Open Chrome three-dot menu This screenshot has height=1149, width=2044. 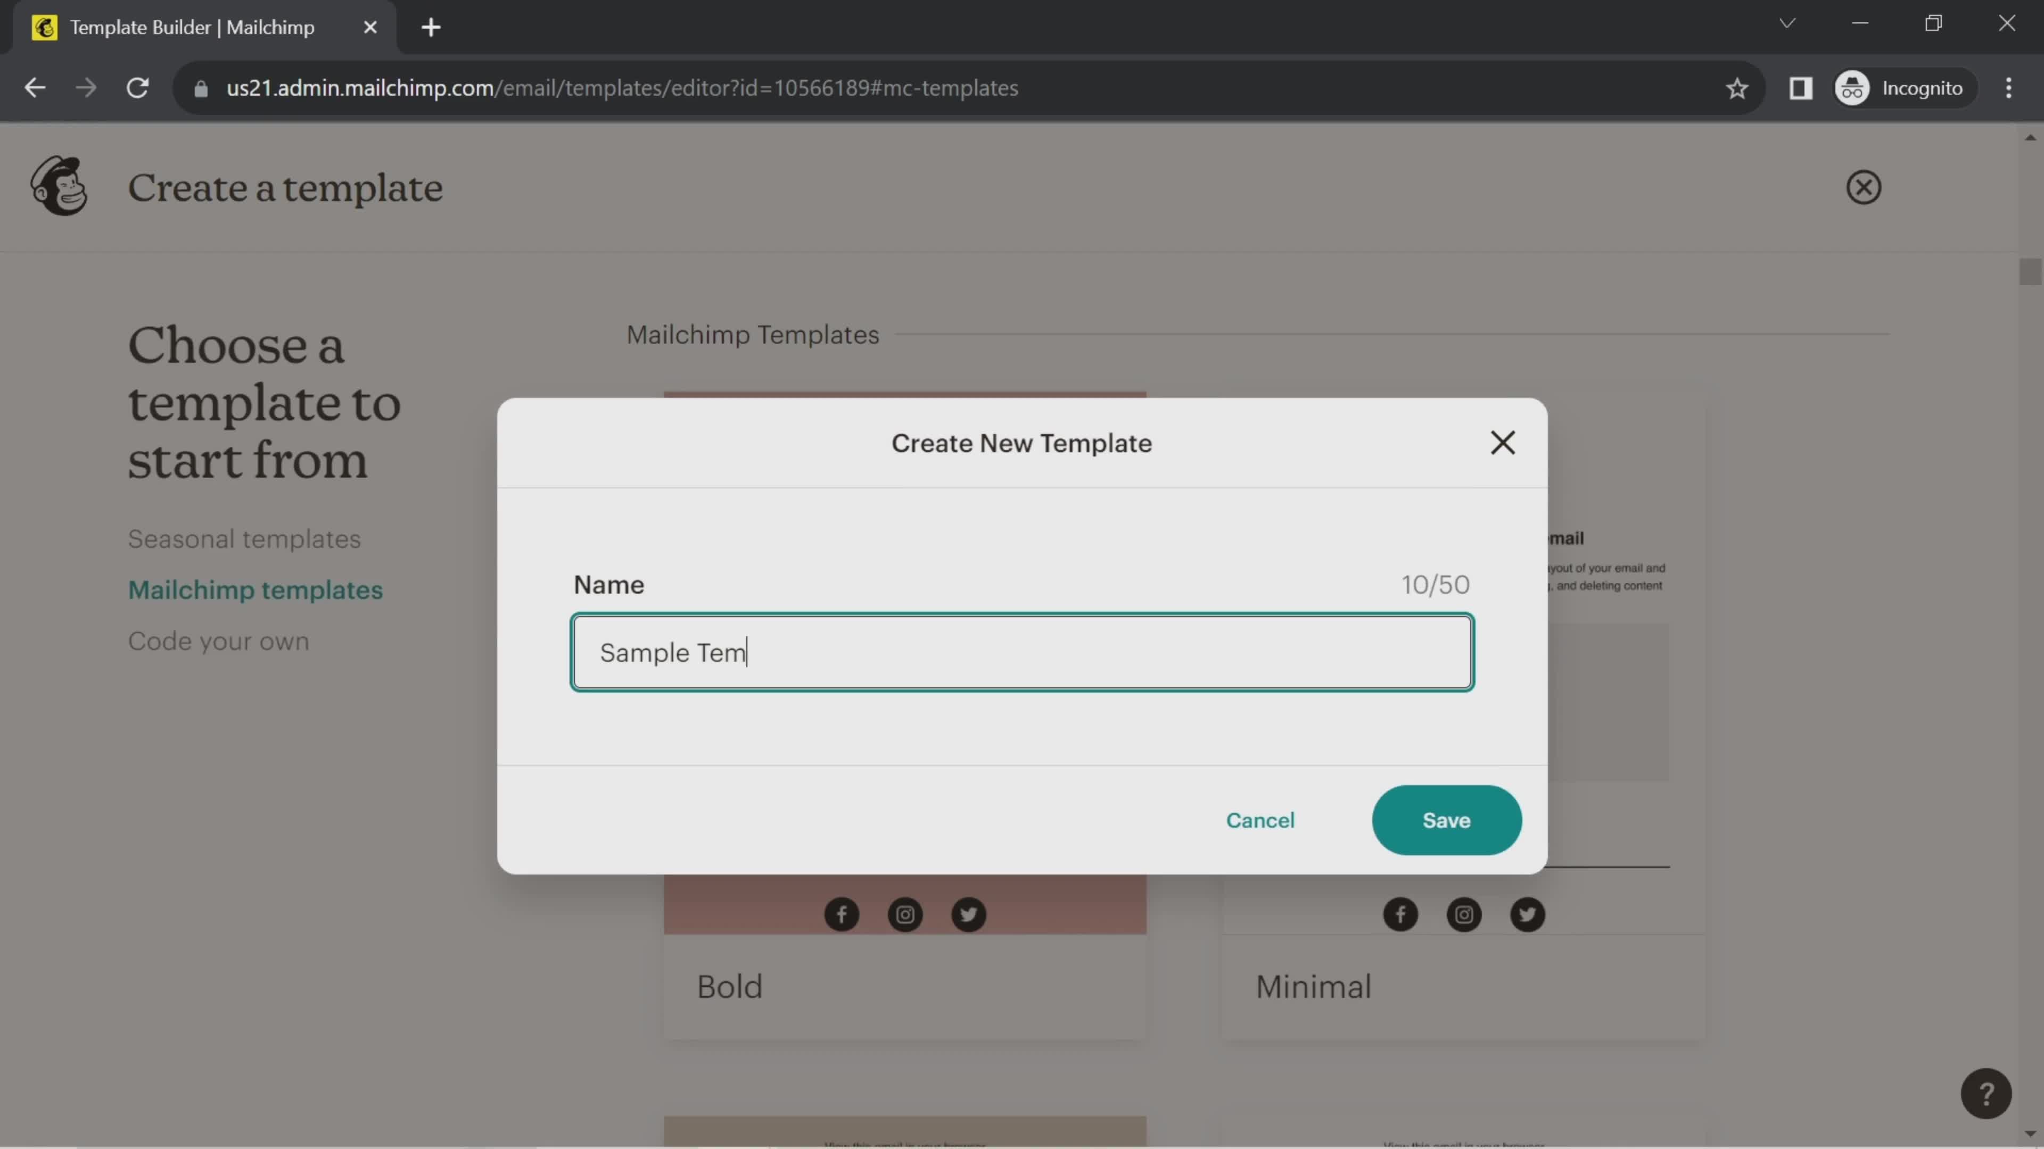point(2008,88)
